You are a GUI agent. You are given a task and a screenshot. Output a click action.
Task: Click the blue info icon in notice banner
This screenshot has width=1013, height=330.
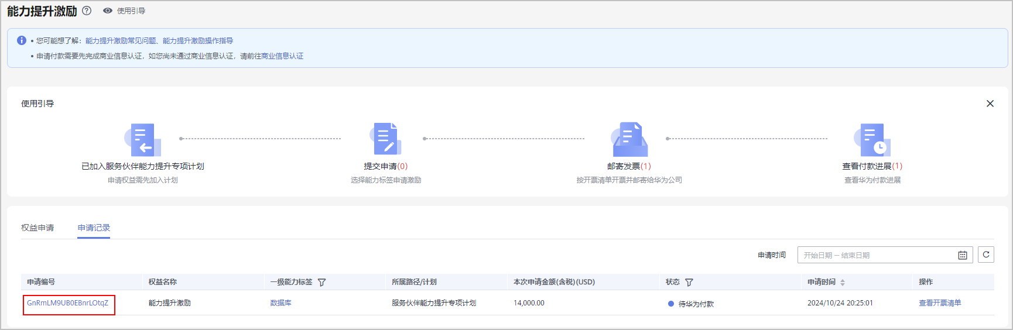click(22, 40)
